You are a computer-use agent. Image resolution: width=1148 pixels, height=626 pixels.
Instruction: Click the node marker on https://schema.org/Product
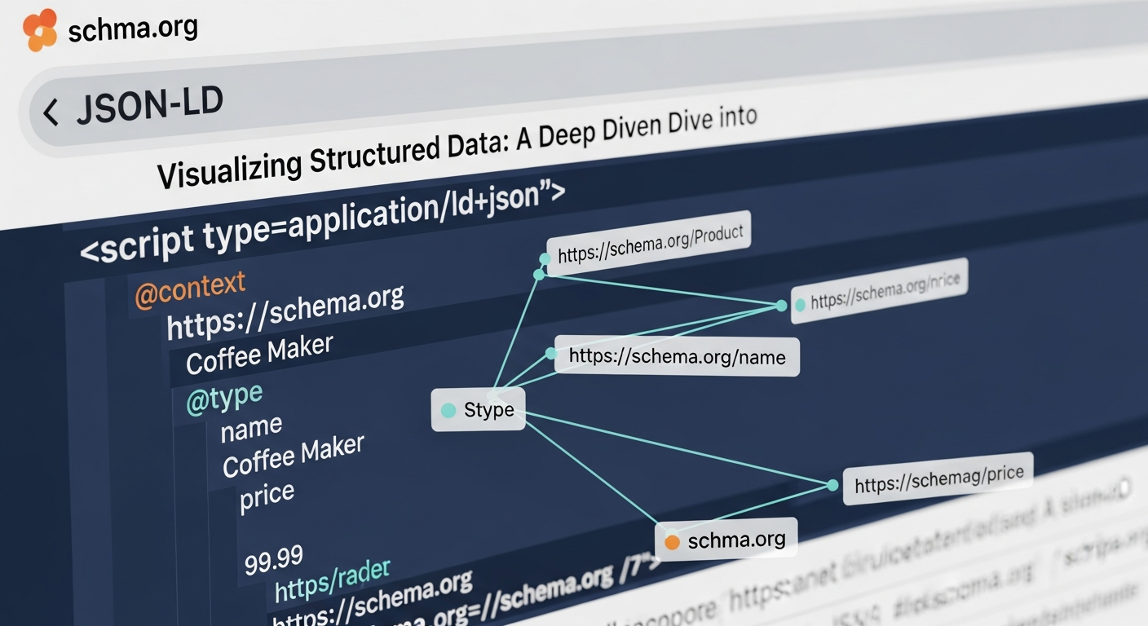(545, 259)
